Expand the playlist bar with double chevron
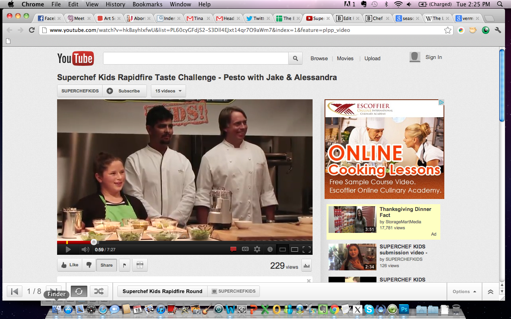511x319 pixels. click(491, 291)
